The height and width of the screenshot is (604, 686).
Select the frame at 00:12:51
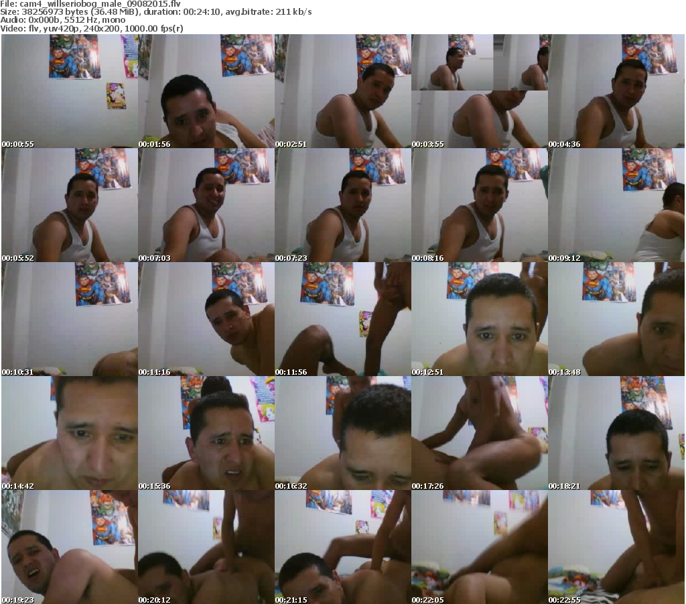480,319
